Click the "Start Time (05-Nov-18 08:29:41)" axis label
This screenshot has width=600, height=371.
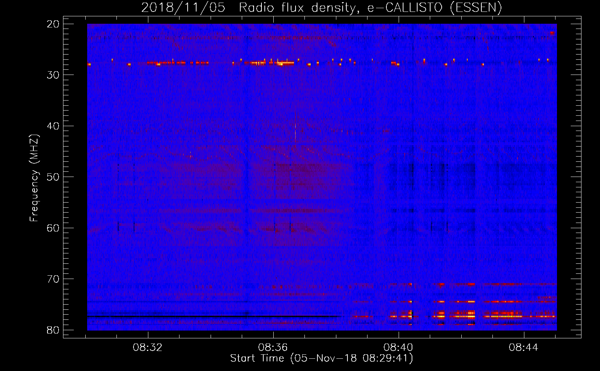click(x=322, y=358)
